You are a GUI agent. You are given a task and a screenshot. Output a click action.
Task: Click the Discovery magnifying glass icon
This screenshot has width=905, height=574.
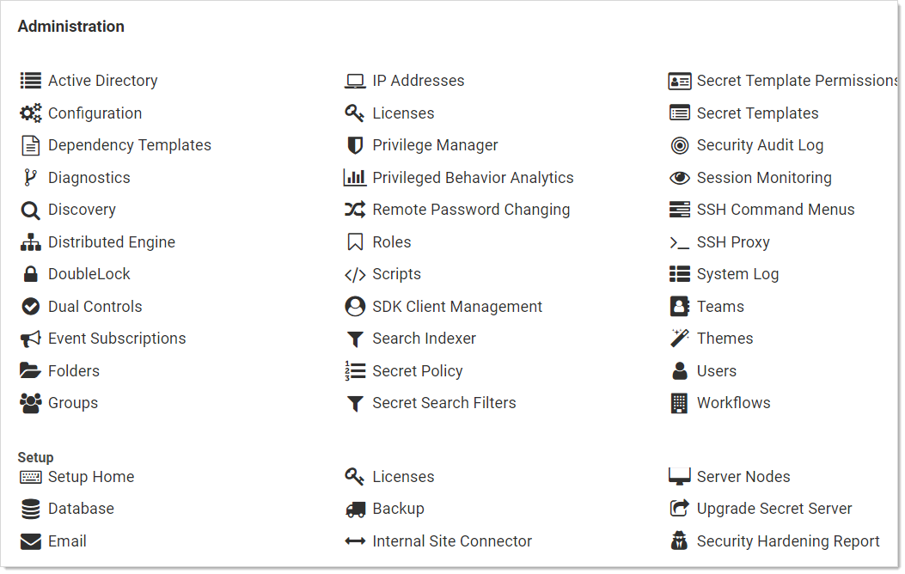click(x=31, y=211)
